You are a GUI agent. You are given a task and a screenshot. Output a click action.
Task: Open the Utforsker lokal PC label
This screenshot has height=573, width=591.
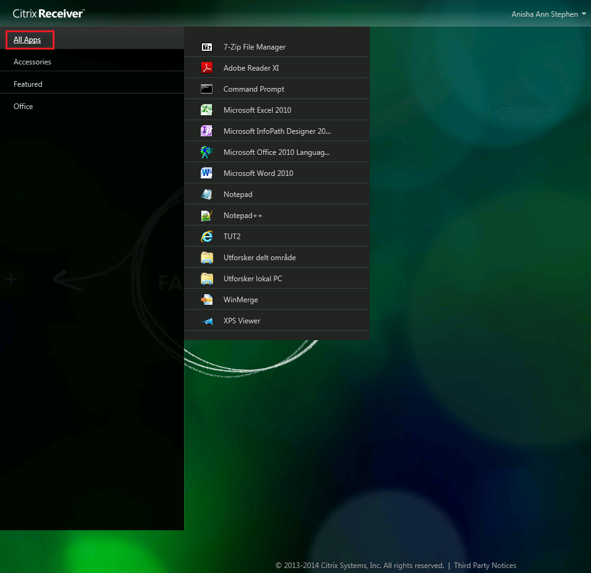pyautogui.click(x=253, y=279)
